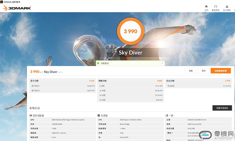Select the graphics test 2 row 18.67 FPS
235x141 pixels.
(63, 91)
